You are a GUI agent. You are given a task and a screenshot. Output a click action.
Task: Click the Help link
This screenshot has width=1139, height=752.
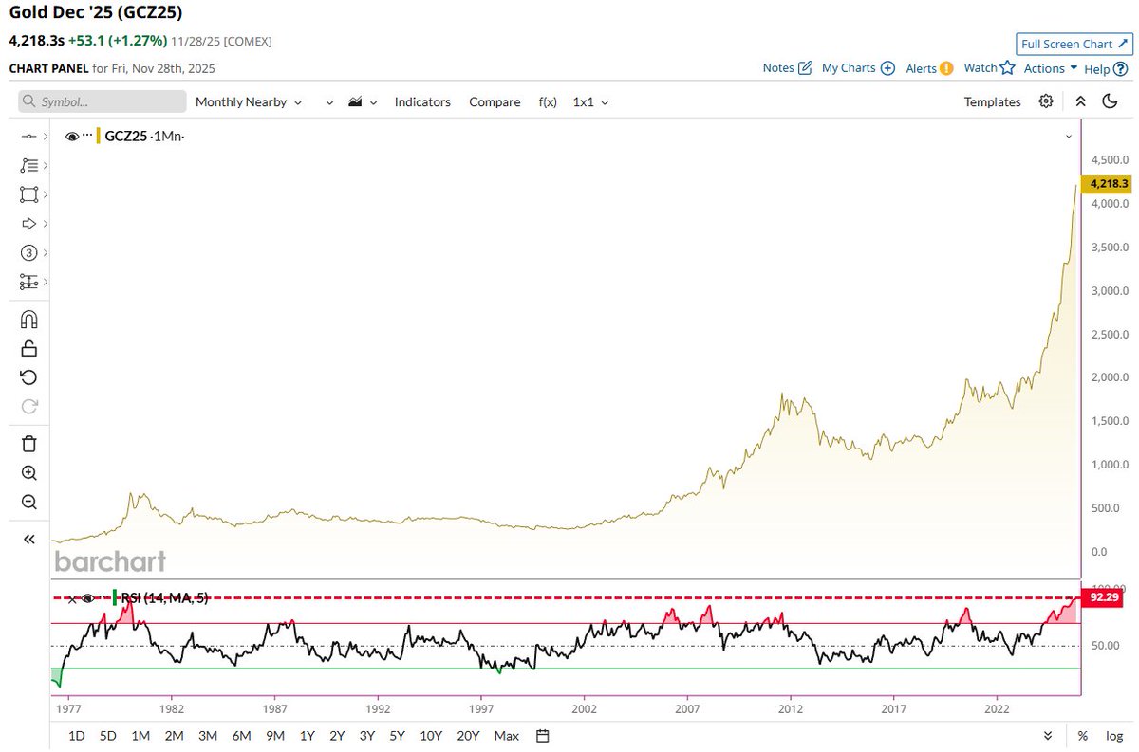1097,69
